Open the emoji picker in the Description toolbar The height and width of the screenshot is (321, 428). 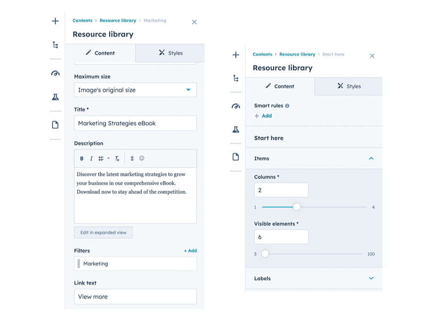click(141, 158)
